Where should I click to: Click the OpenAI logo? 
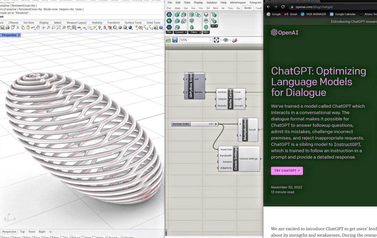pyautogui.click(x=285, y=32)
